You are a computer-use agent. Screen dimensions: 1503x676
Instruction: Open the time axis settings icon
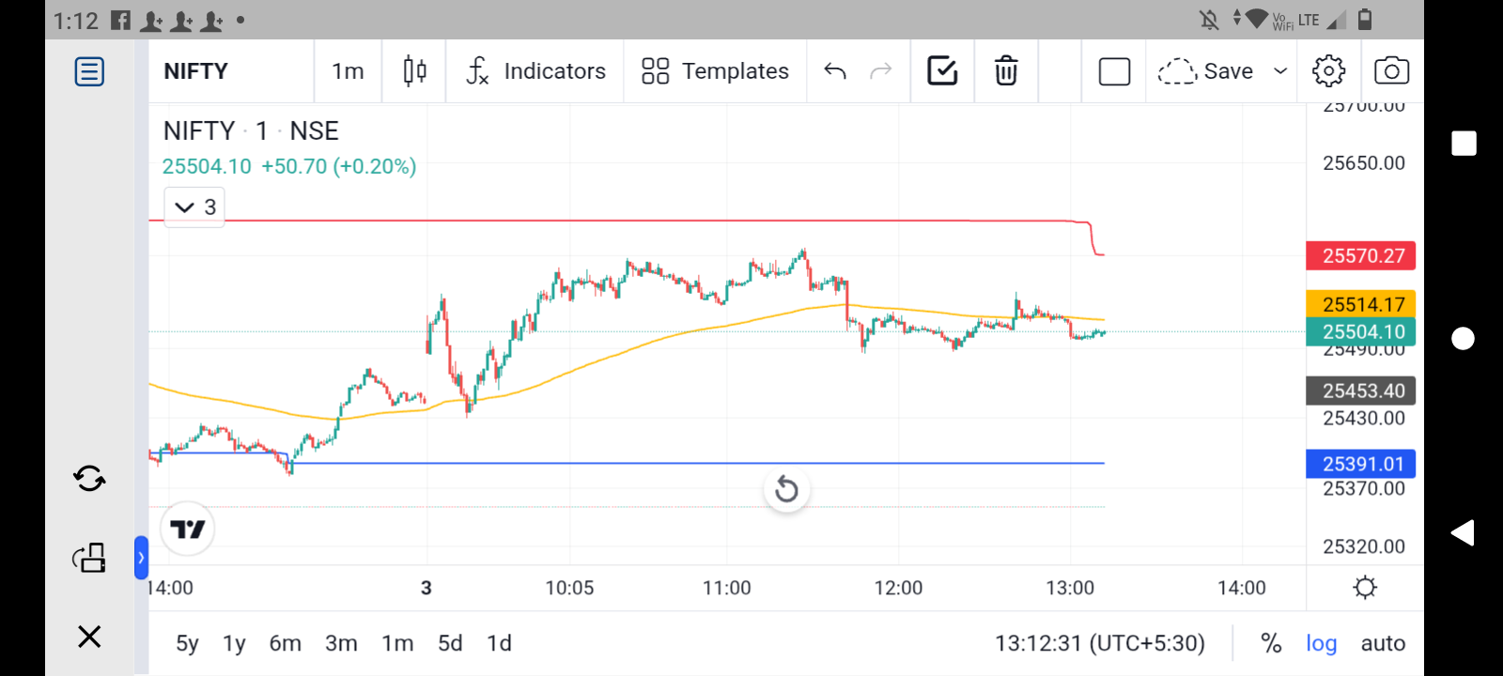[1365, 588]
